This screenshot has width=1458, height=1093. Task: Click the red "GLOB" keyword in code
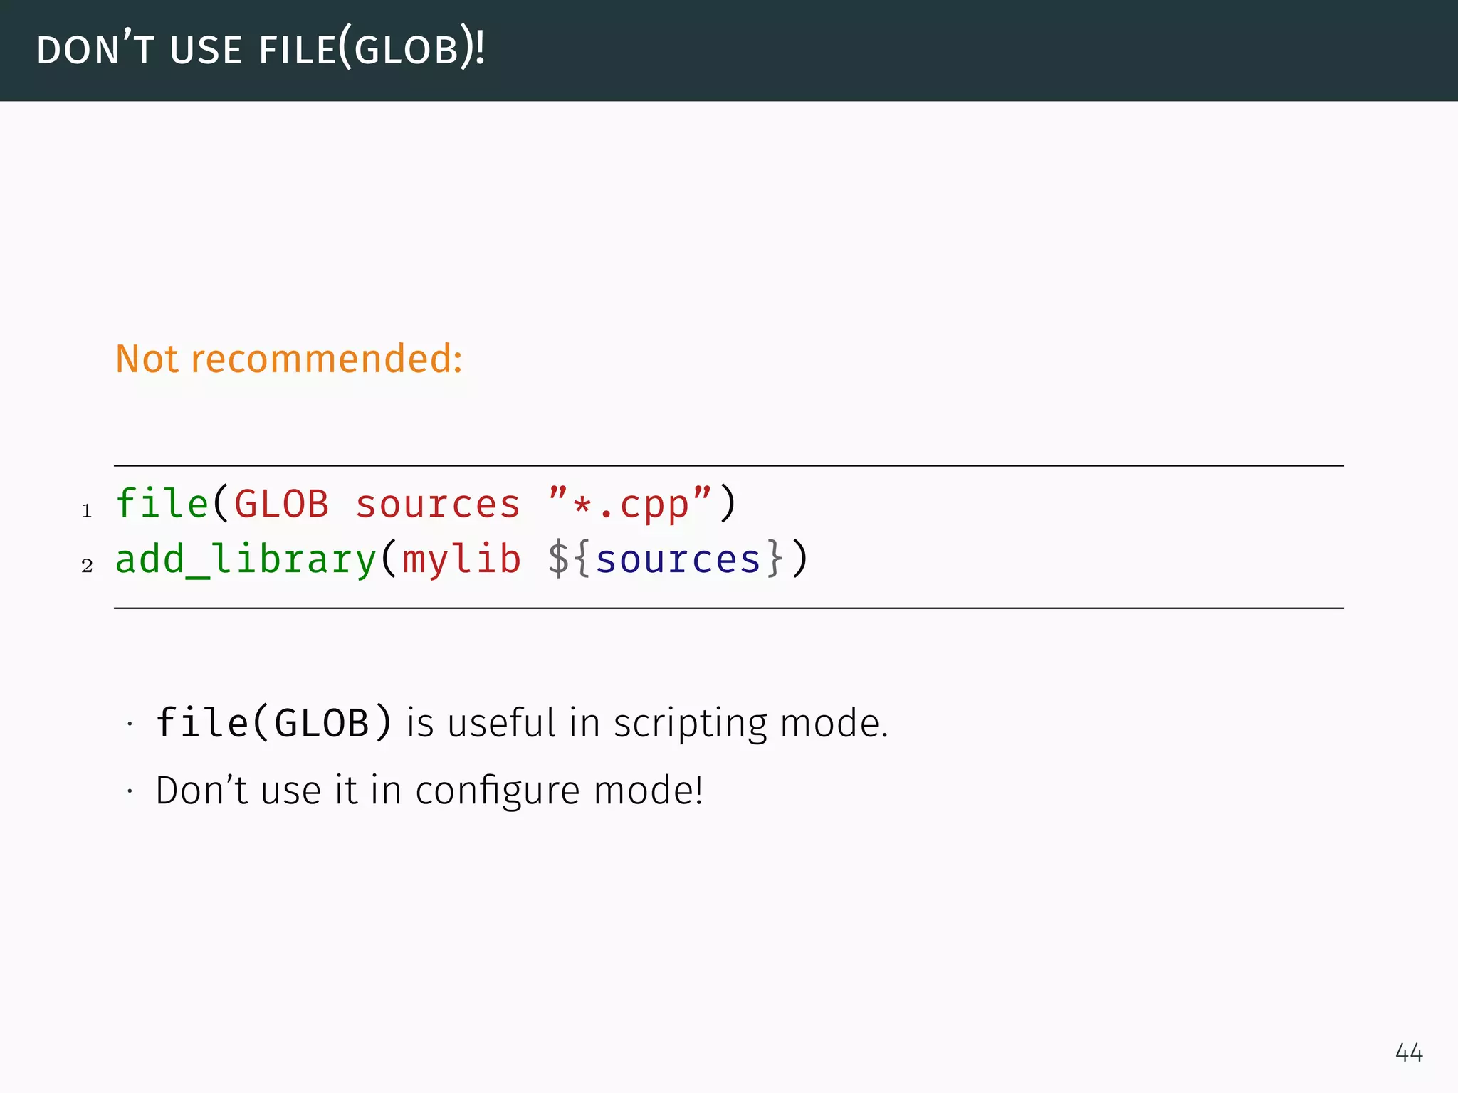[281, 505]
